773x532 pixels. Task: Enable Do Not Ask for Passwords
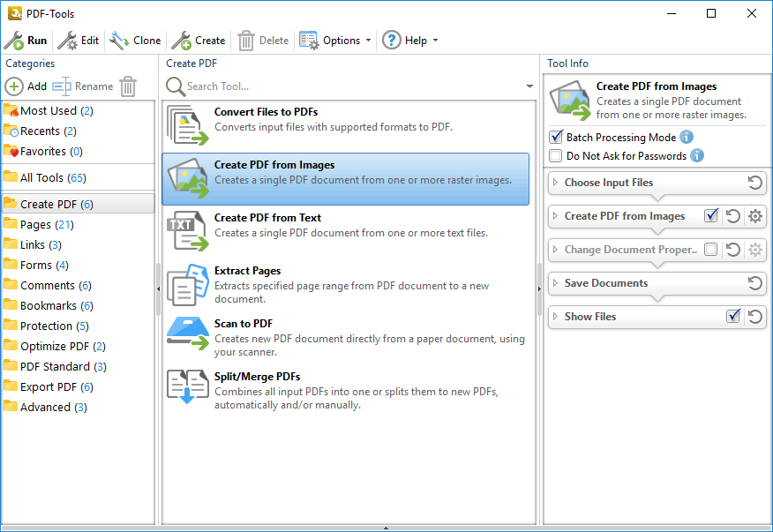coord(556,156)
